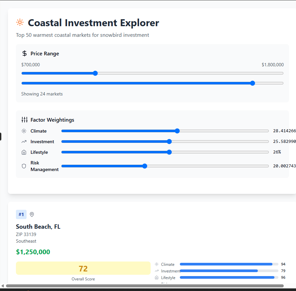Viewport: 296px width, 291px height.
Task: Click the dollar sign Price Range icon
Action: [25, 53]
